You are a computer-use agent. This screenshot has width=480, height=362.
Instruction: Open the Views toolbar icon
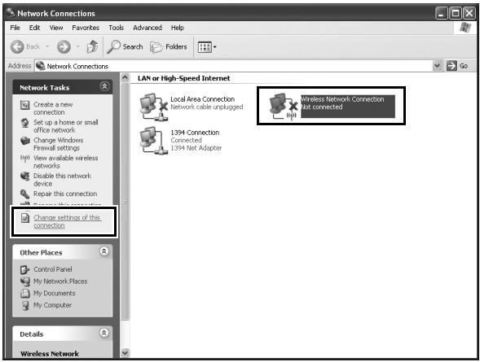pos(205,47)
